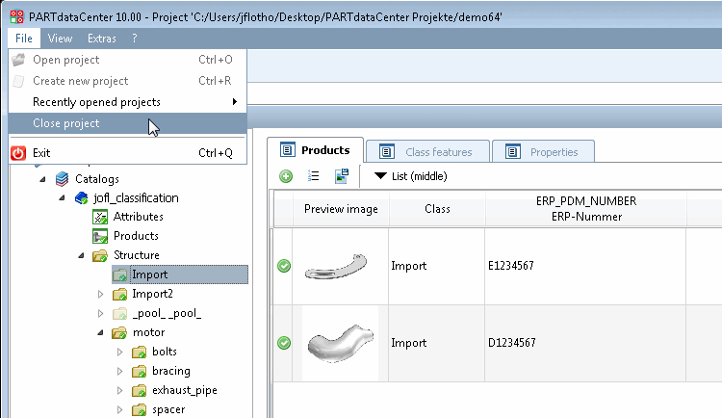Click the Catalogs stack icon
This screenshot has height=418, width=722.
click(x=63, y=179)
